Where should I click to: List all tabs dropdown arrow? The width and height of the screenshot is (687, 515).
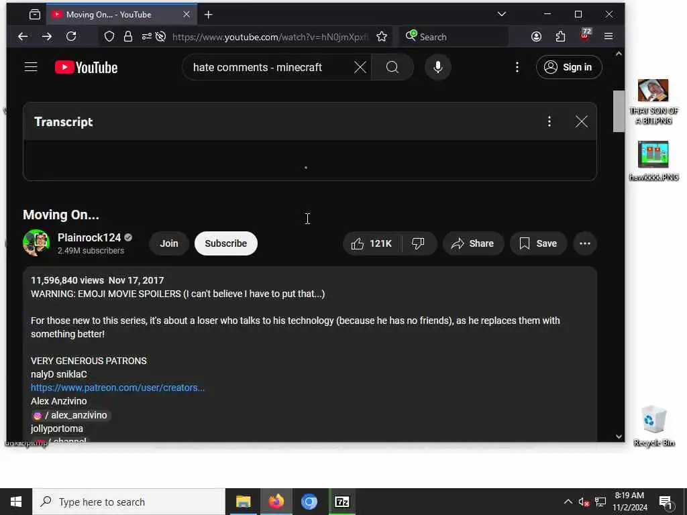click(x=502, y=14)
